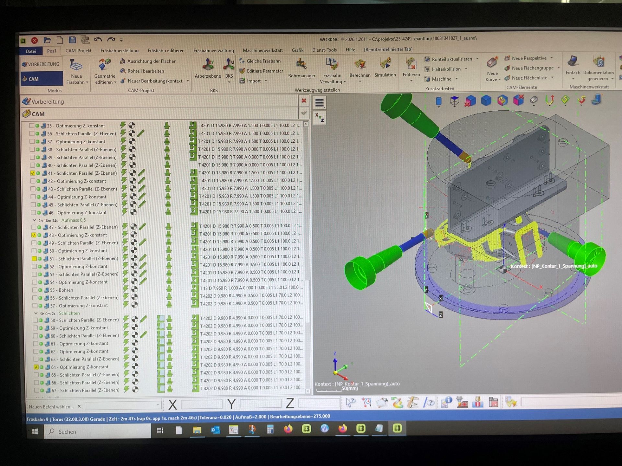The image size is (622, 466).
Task: Open Calculator from the taskbar
Action: pos(270,429)
